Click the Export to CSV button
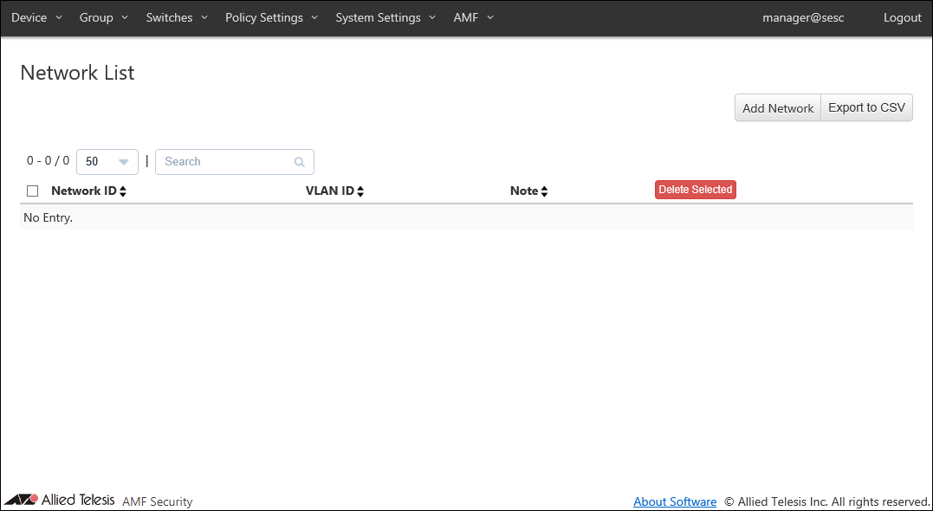 (x=866, y=108)
